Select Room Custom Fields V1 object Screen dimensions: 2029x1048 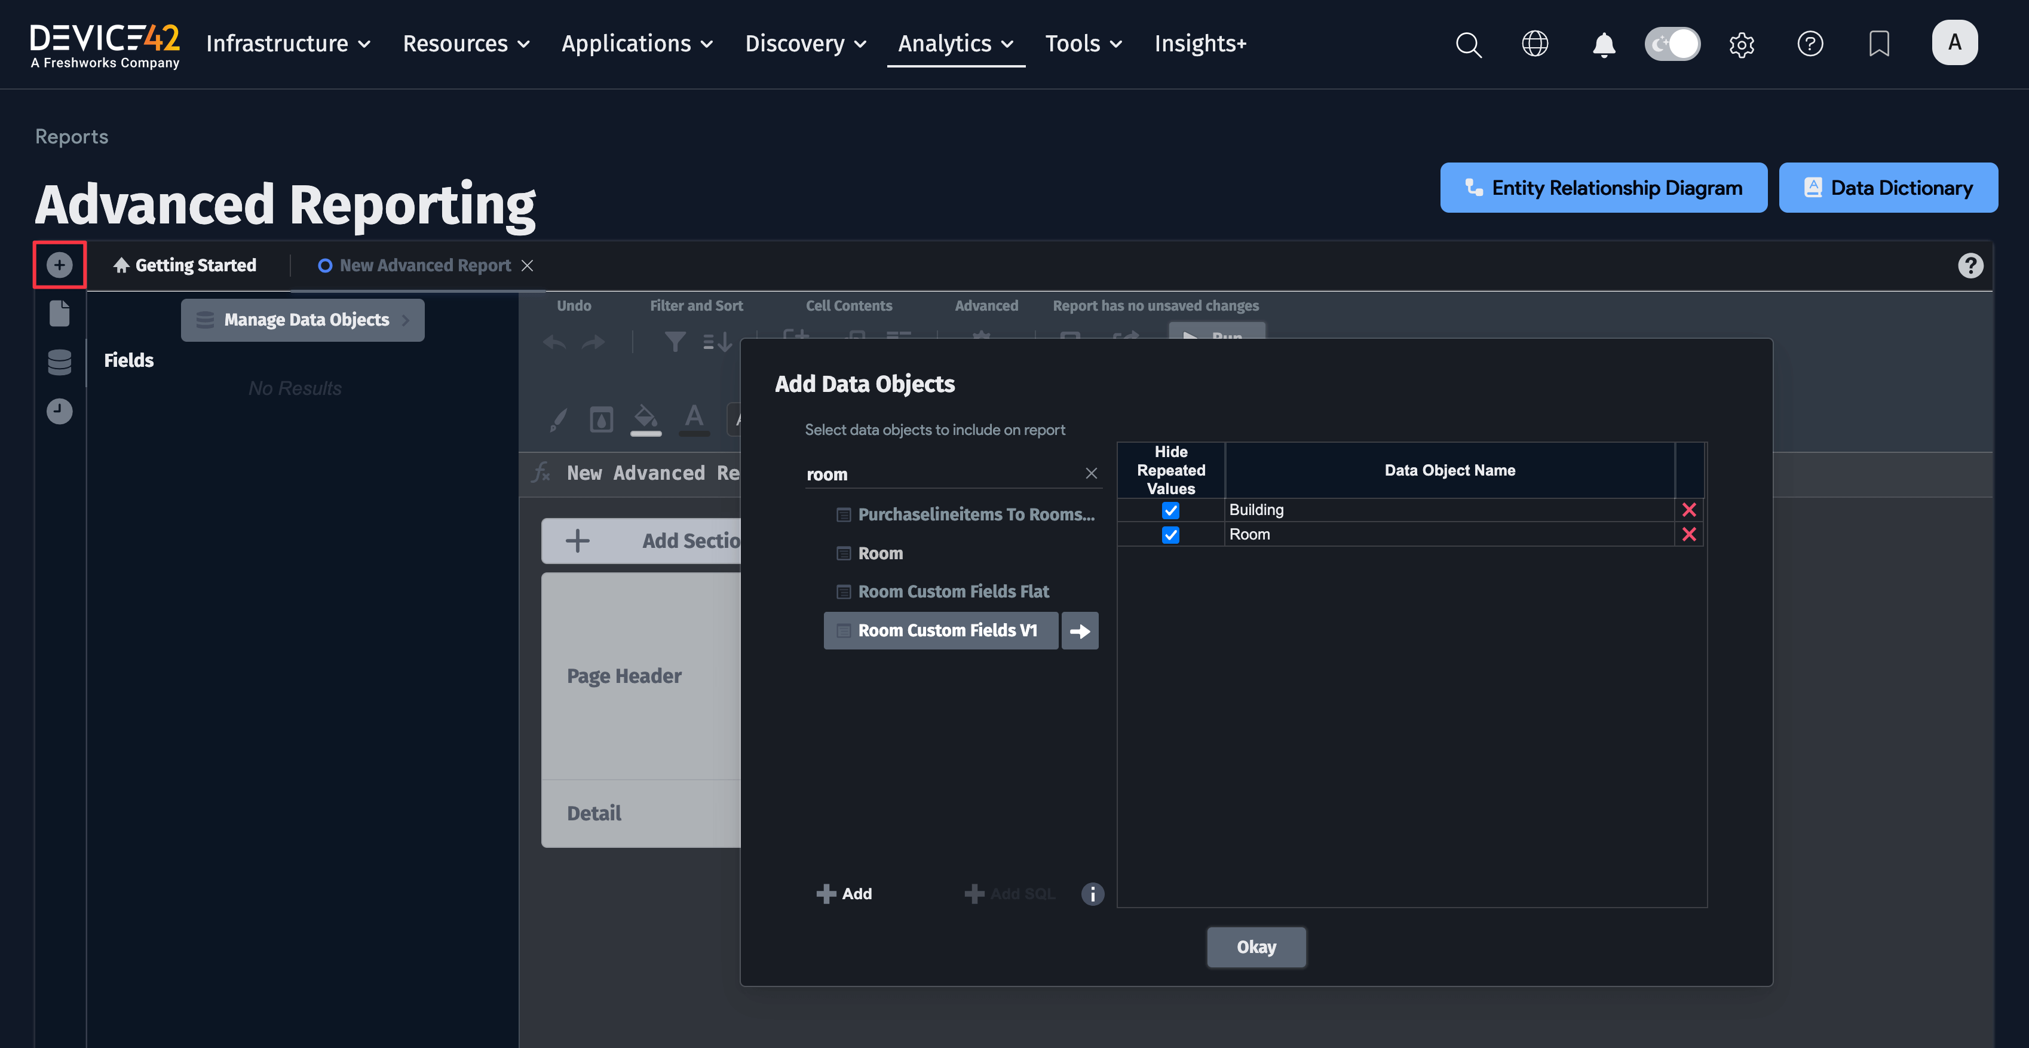940,630
